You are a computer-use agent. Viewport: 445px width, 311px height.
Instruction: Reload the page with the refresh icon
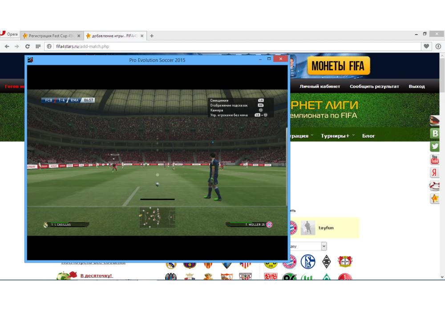(x=27, y=46)
